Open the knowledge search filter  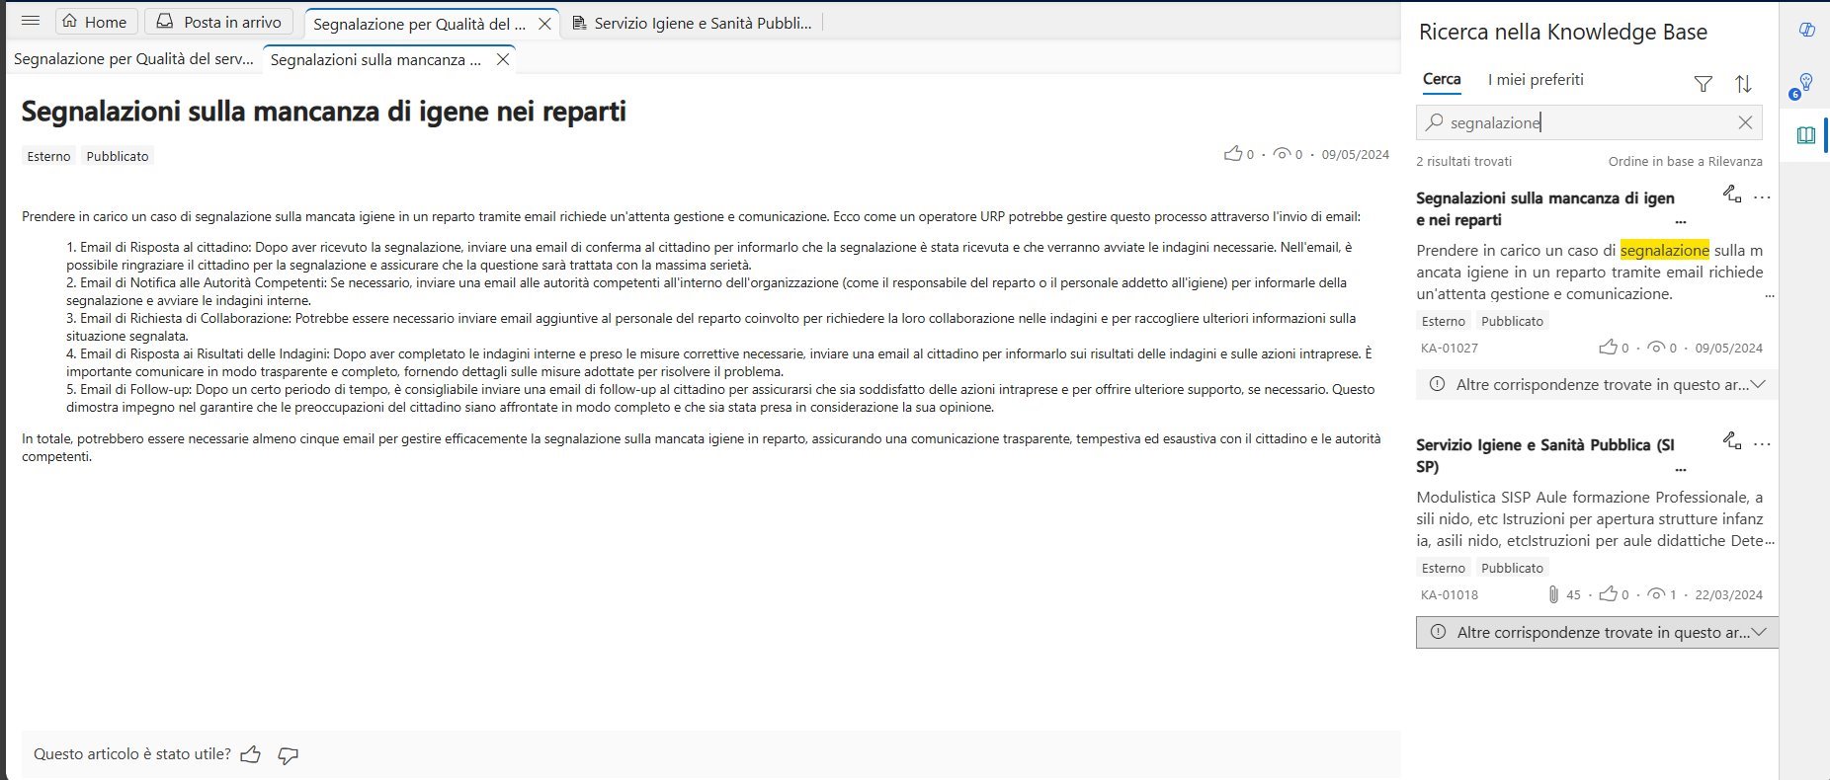pyautogui.click(x=1703, y=85)
